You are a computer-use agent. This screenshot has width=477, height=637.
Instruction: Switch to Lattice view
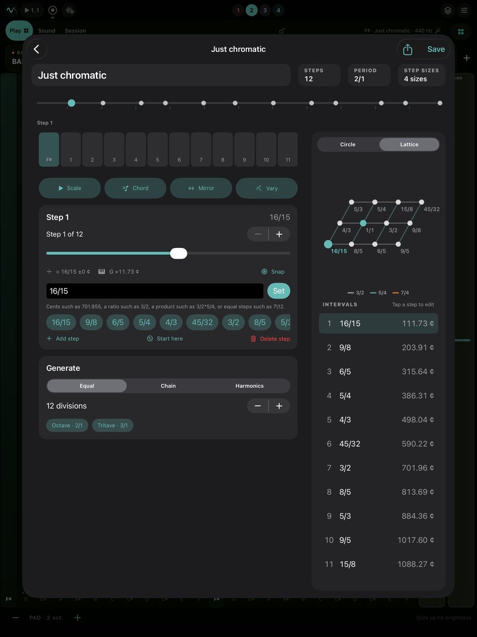(x=409, y=144)
